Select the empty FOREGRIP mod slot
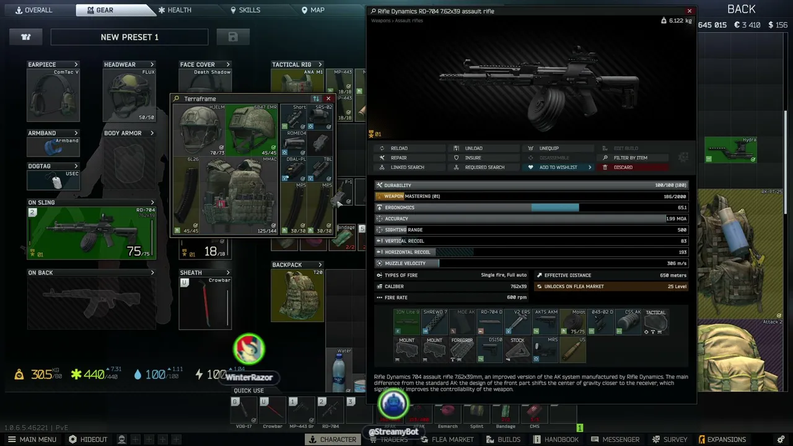 (462, 349)
